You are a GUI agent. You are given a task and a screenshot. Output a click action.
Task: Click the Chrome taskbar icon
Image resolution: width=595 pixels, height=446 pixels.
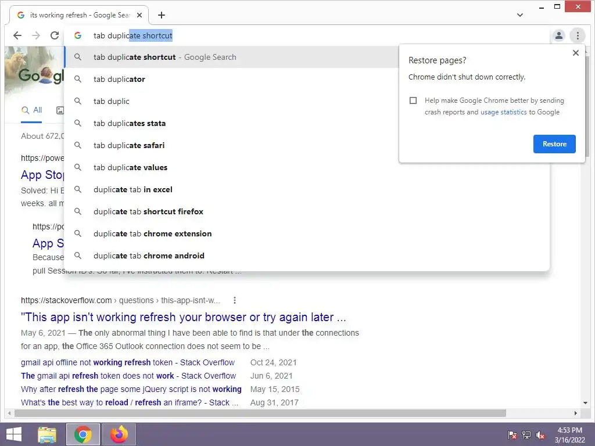click(83, 434)
